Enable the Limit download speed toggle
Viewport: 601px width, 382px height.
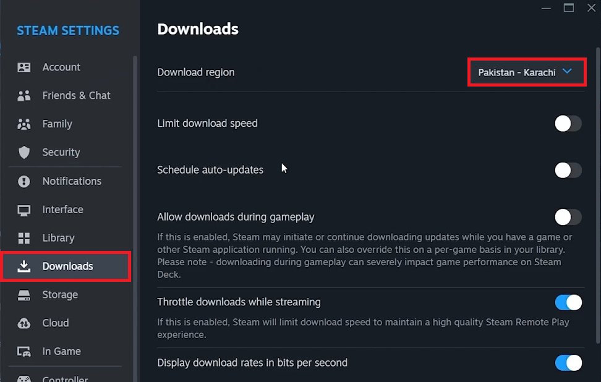point(568,124)
